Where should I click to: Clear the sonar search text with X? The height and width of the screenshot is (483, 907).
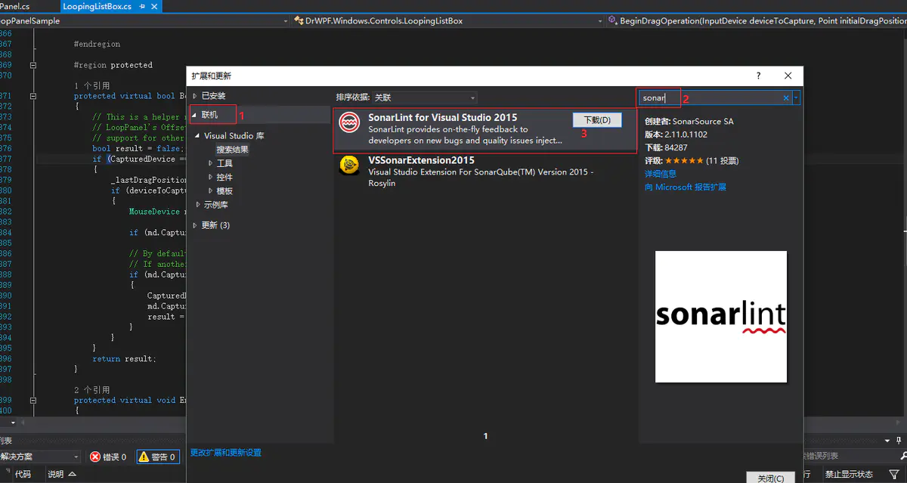tap(786, 98)
